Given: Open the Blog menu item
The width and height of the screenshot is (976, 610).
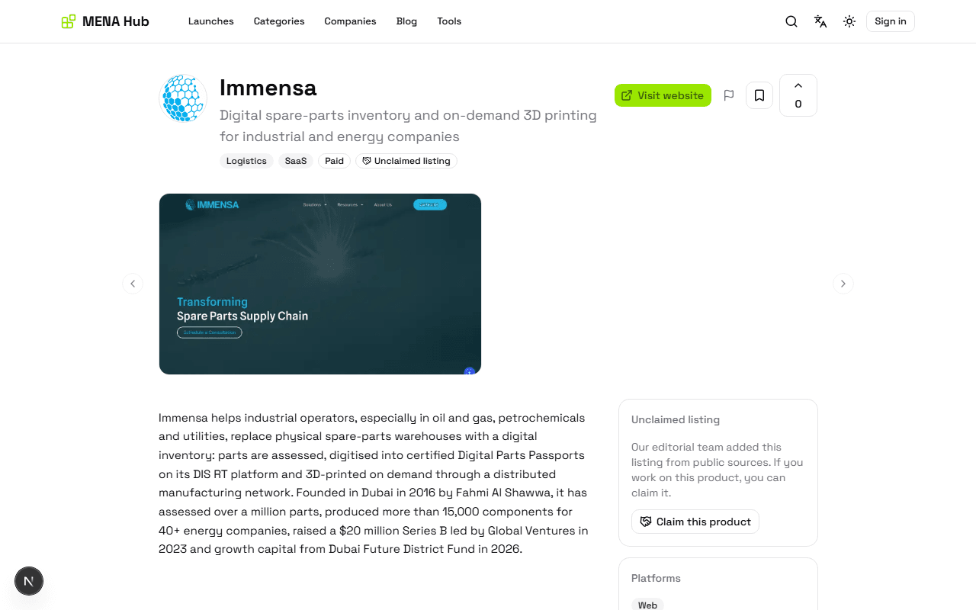Looking at the screenshot, I should (406, 21).
